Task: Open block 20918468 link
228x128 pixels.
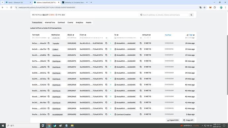Action: coord(72,85)
